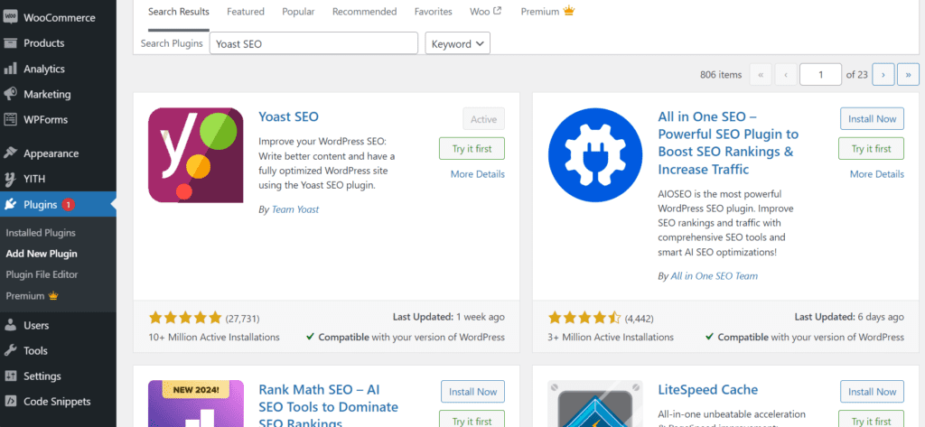Click the All in One SEO gear logo
925x427 pixels.
click(594, 155)
